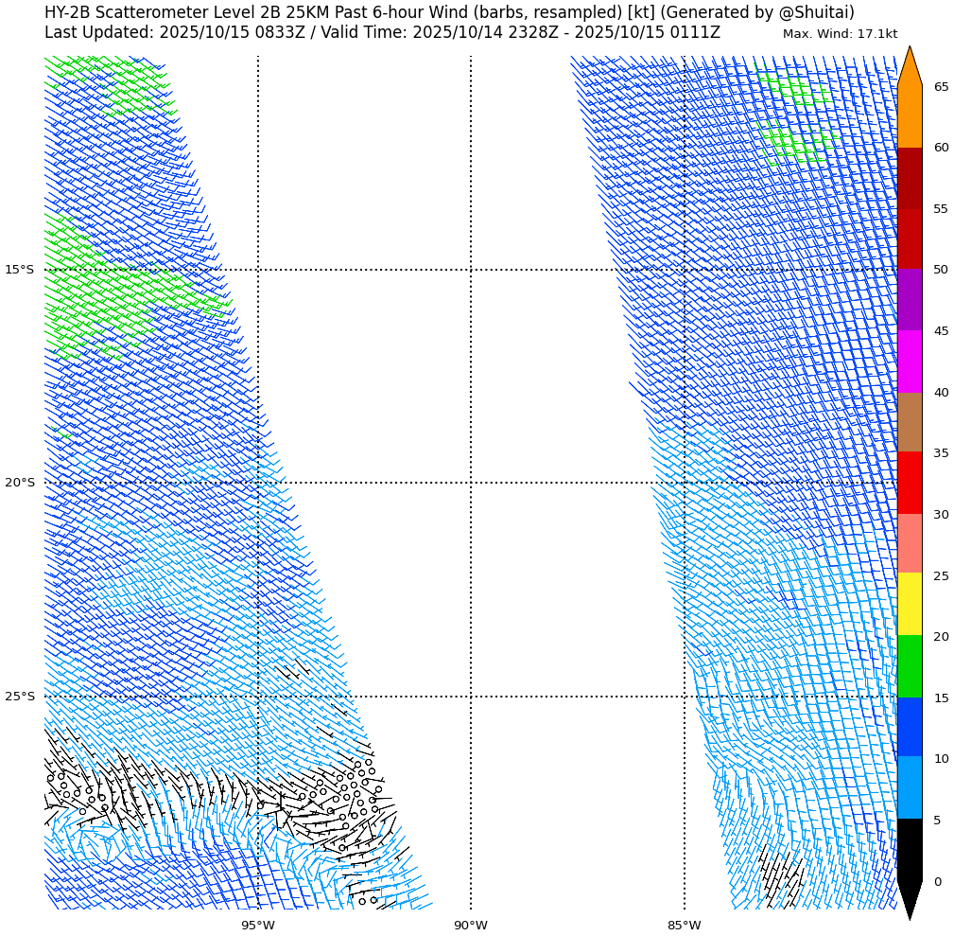
Task: Select the brown 35–40 kt color band
Action: [x=909, y=422]
